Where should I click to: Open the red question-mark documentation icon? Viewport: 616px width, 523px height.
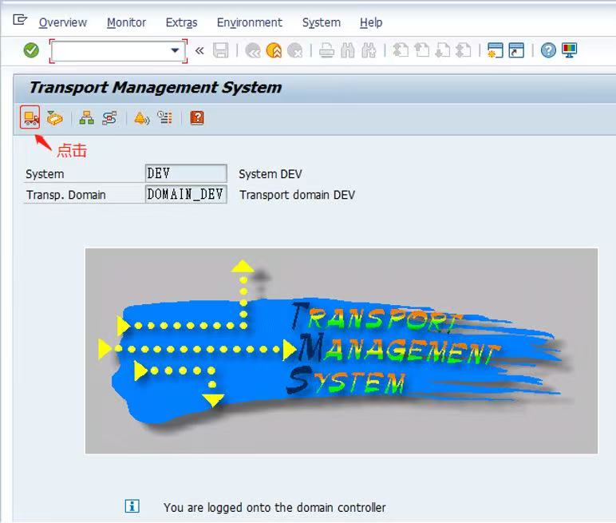(x=197, y=117)
